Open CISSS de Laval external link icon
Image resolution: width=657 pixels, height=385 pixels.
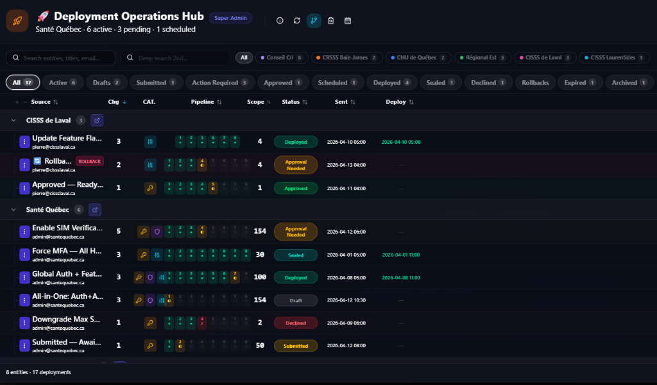click(97, 120)
